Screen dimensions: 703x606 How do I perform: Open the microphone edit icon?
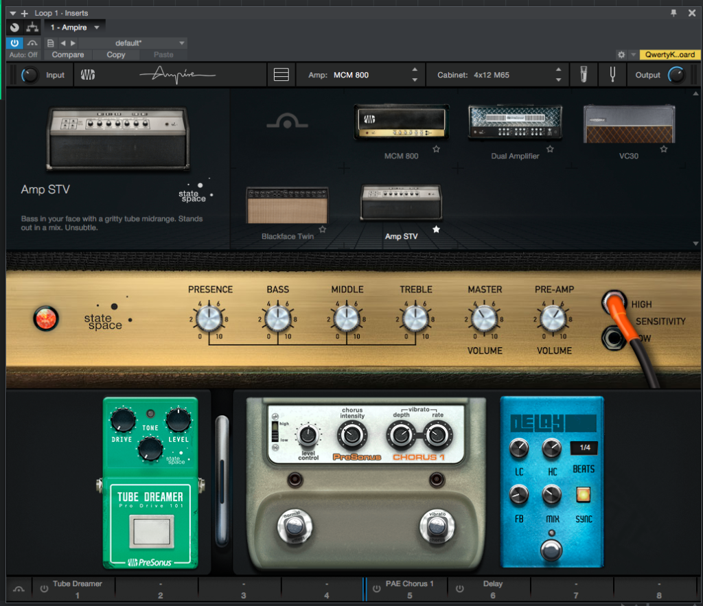[x=584, y=74]
